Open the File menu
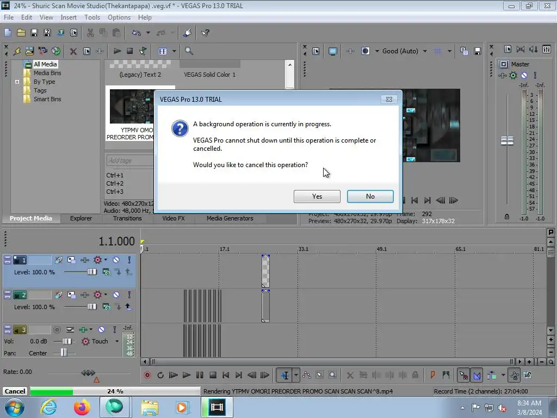Screen dimensions: 557x418 coord(9,17)
